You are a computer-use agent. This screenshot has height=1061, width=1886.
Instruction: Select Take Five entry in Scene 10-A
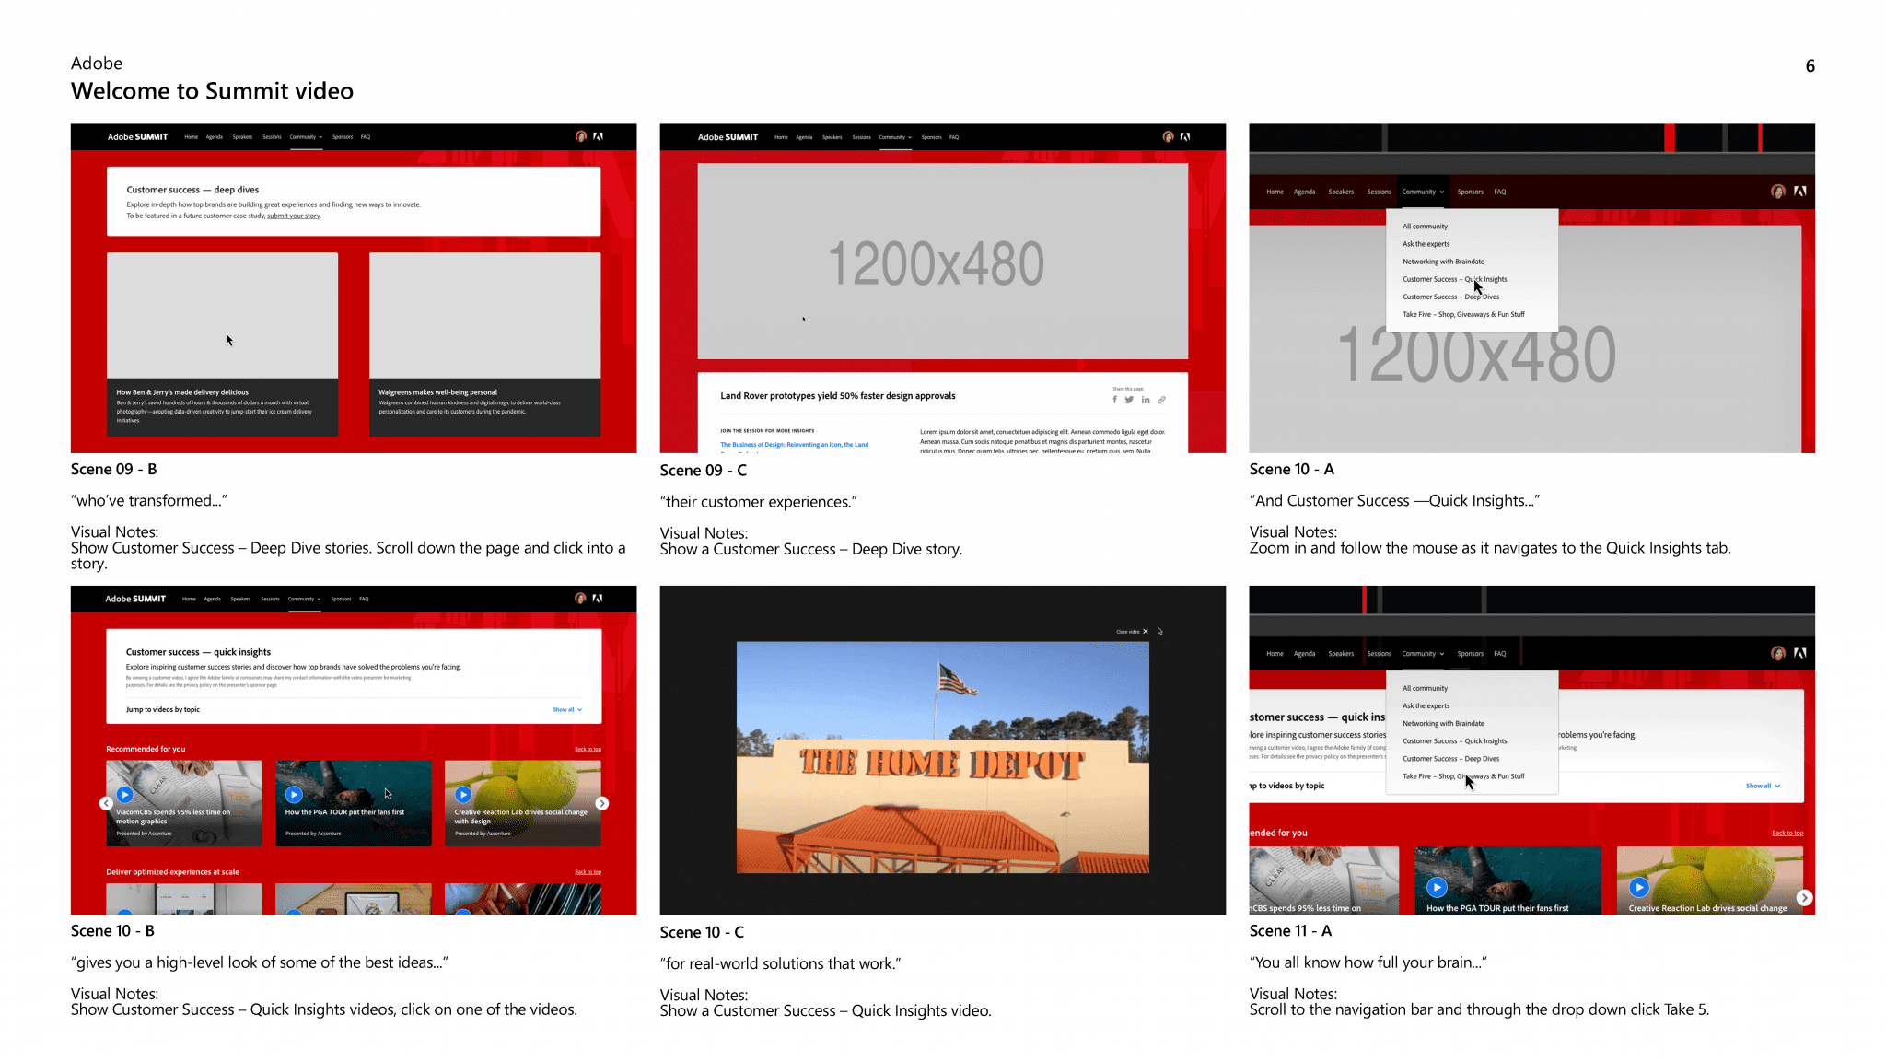(1463, 314)
